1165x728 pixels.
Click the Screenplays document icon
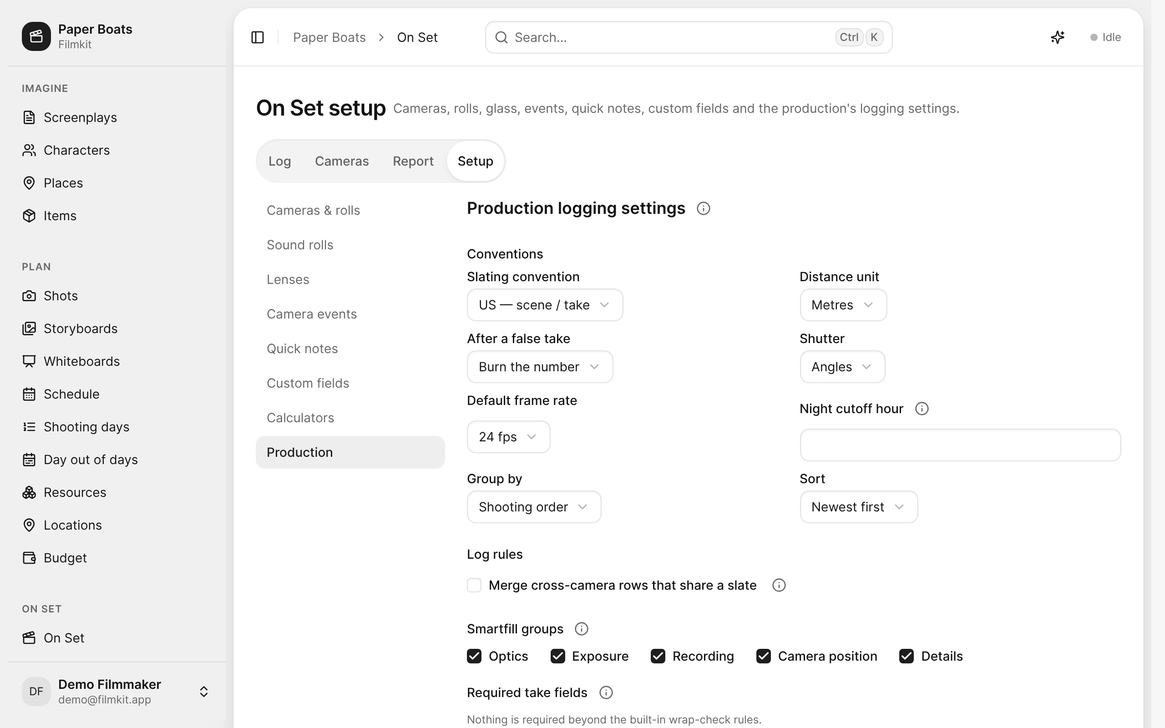29,117
